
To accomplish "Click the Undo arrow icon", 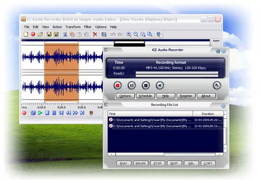I will (113, 34).
